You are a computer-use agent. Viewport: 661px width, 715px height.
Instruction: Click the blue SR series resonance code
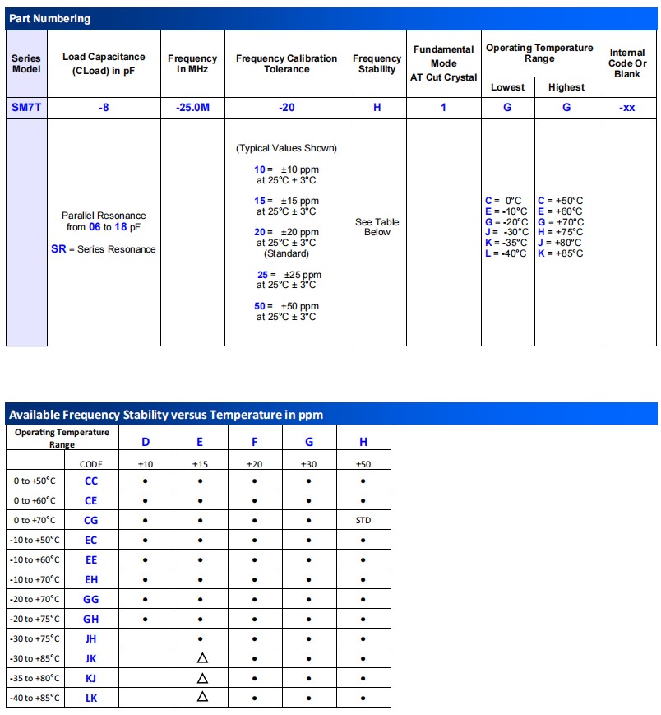(58, 249)
